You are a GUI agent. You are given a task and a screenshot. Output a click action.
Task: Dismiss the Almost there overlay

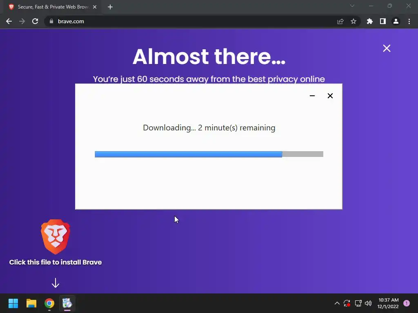pyautogui.click(x=387, y=48)
